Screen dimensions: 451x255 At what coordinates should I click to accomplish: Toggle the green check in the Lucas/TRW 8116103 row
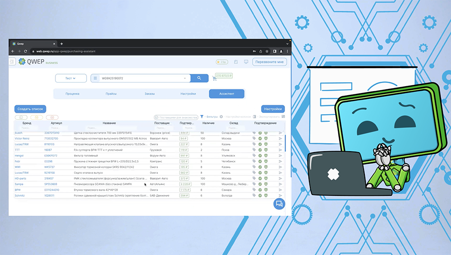260,144
